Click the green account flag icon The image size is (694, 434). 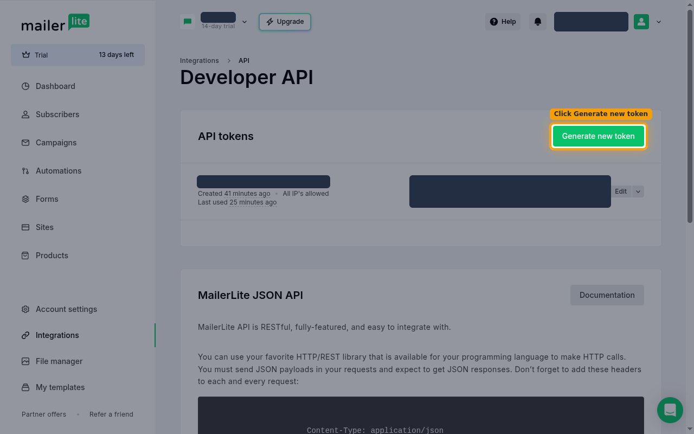point(188,22)
